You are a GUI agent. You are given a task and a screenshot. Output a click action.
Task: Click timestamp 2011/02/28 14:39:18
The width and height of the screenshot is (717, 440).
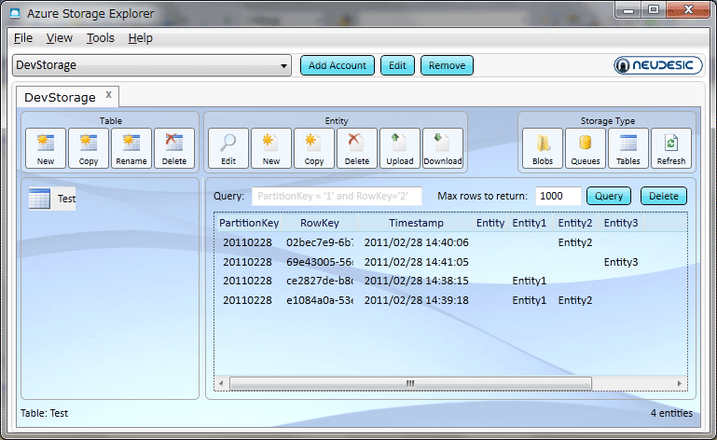[x=416, y=300]
